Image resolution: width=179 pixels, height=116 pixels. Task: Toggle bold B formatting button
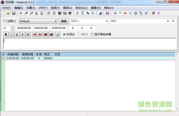[x=6, y=34]
